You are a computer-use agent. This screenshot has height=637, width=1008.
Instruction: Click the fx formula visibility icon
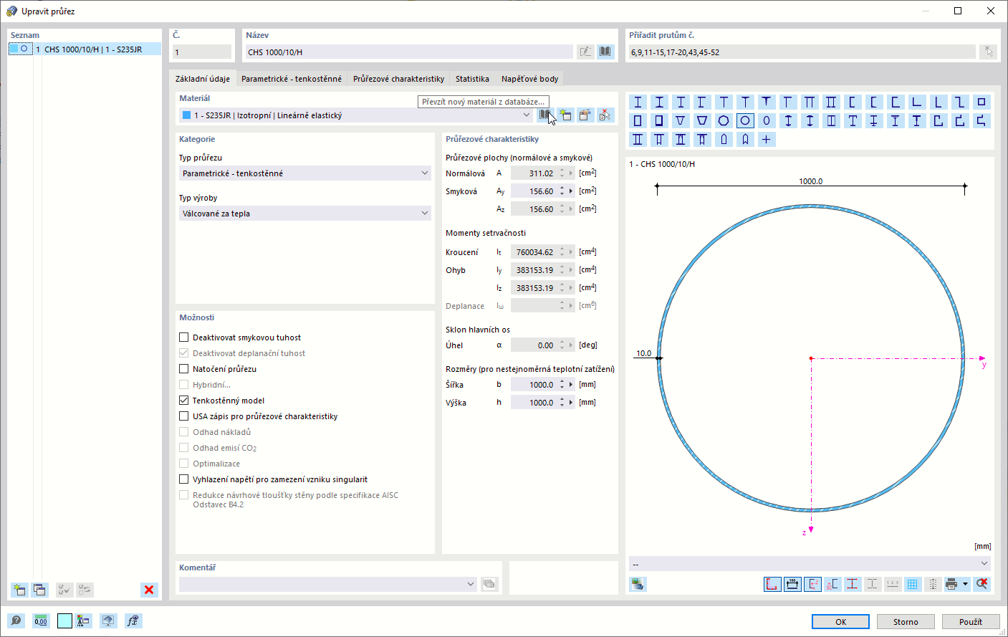pyautogui.click(x=133, y=621)
